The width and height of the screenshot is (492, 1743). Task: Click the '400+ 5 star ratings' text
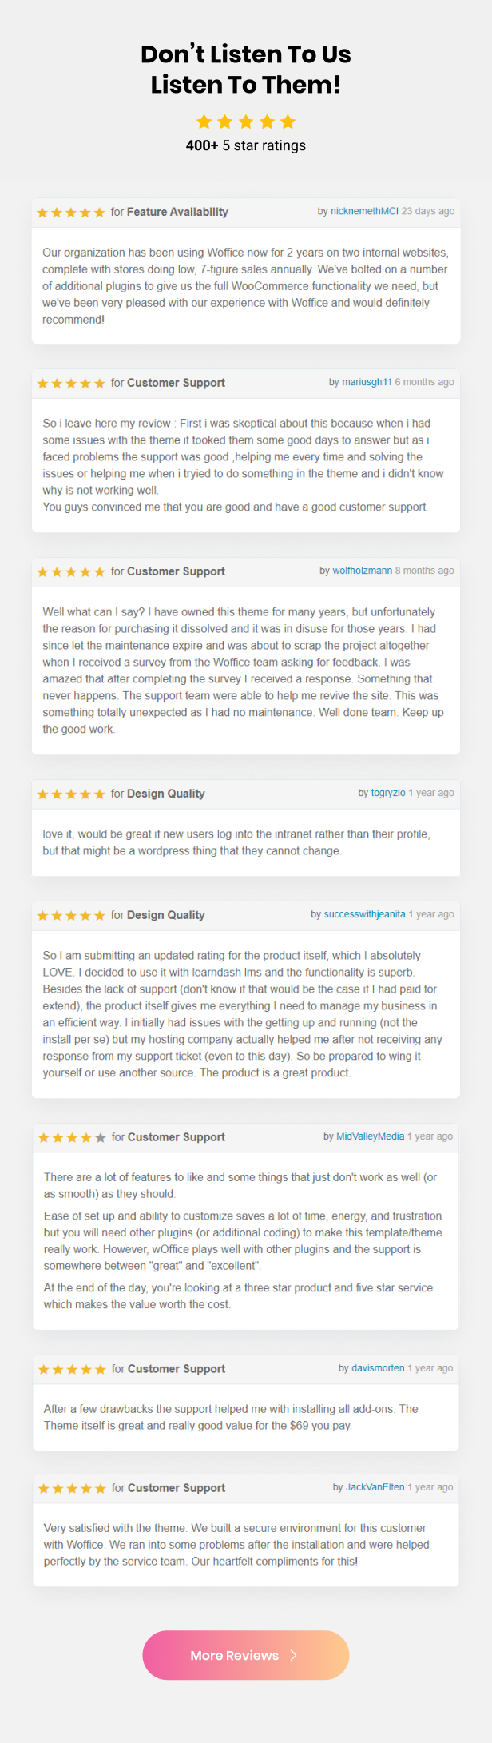(246, 145)
